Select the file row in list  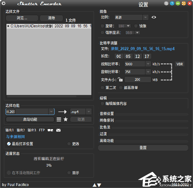click(49, 26)
